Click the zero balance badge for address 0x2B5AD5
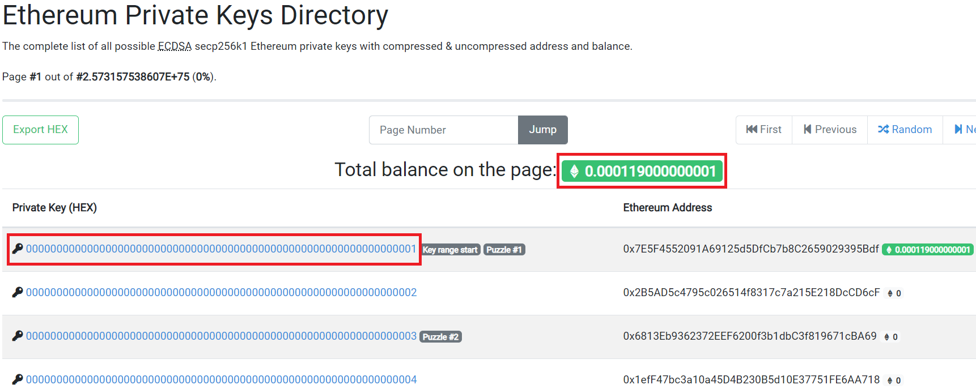 pyautogui.click(x=894, y=293)
